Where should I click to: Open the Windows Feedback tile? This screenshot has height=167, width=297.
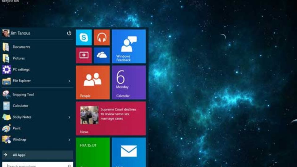(129, 46)
